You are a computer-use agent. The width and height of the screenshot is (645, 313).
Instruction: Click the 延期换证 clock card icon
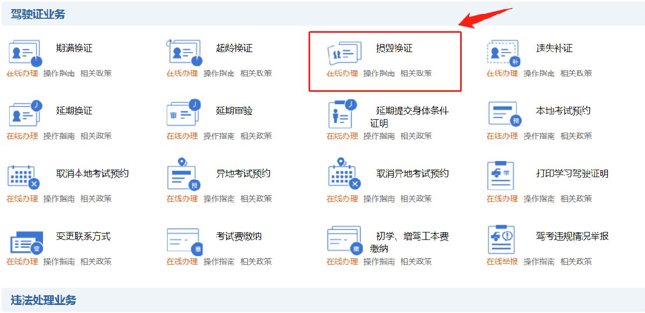pyautogui.click(x=25, y=113)
